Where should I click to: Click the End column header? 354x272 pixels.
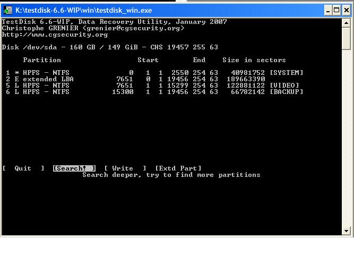[199, 60]
